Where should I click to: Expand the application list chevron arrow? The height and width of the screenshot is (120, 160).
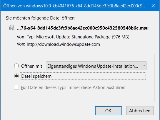144,66
